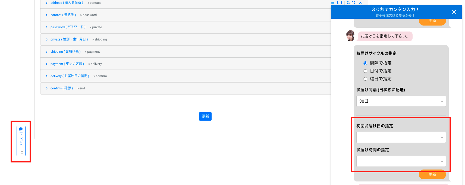
Task: Click the blue 更新 button in main page
Action: pos(205,116)
